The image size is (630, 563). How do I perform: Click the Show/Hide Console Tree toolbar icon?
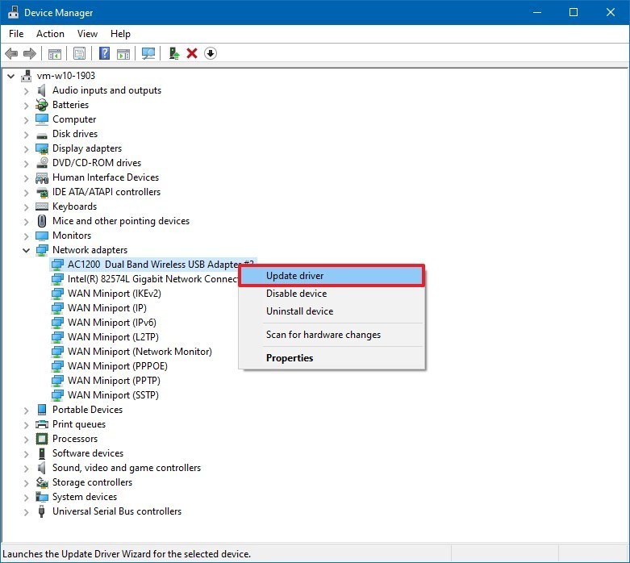[x=55, y=53]
